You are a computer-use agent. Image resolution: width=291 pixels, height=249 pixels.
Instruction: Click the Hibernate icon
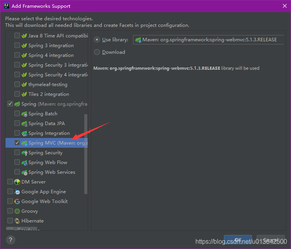[17, 221]
